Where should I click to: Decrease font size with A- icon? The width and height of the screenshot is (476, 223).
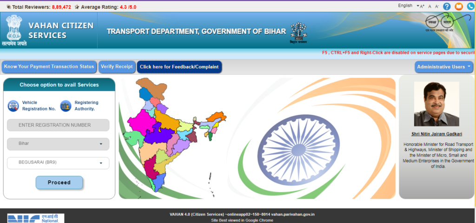coord(437,7)
